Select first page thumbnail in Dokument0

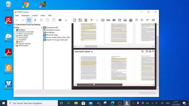coord(89,68)
